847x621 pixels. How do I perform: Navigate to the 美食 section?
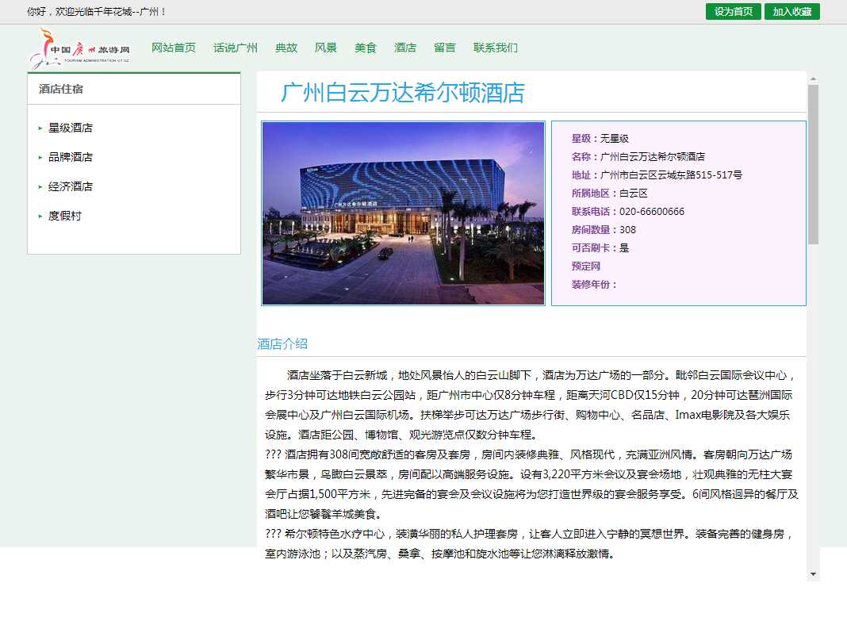(x=366, y=48)
